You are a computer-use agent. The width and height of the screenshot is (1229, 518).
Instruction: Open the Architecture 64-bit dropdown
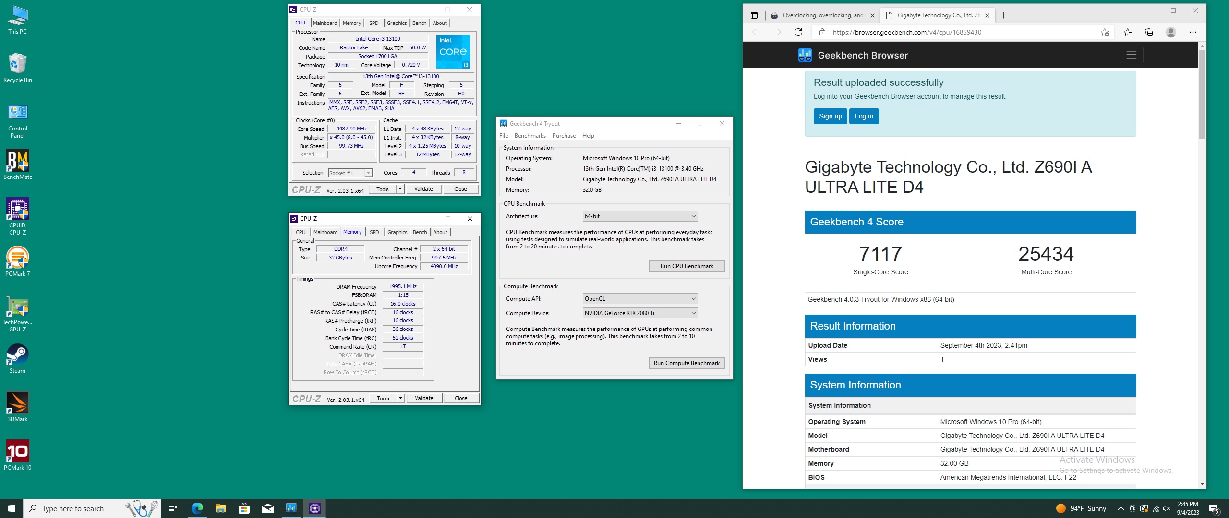click(x=640, y=216)
